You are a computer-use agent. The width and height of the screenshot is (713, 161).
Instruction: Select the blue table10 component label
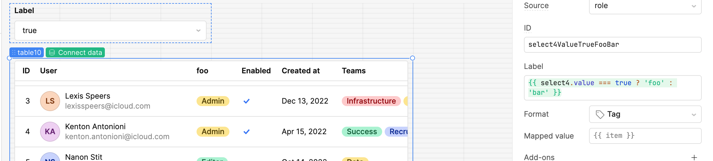tap(29, 53)
